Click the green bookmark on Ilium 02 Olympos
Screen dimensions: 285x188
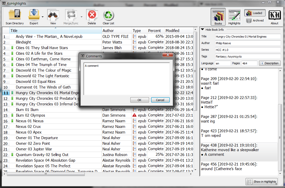coord(12,115)
